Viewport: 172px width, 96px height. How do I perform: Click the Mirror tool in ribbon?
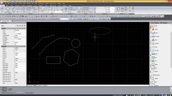click(x=29, y=10)
